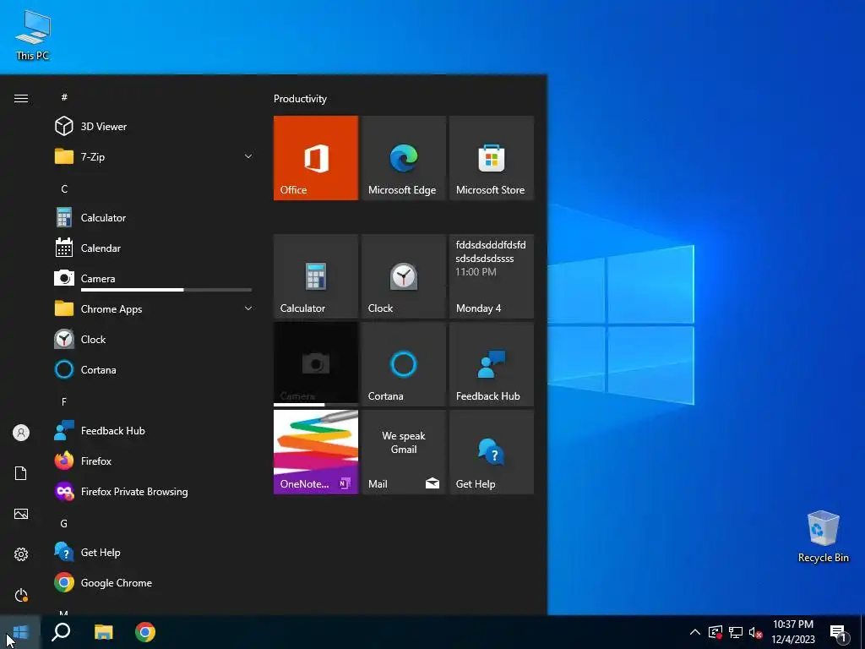Open Pictures from the Start sidebar
This screenshot has width=865, height=649.
pyautogui.click(x=21, y=514)
